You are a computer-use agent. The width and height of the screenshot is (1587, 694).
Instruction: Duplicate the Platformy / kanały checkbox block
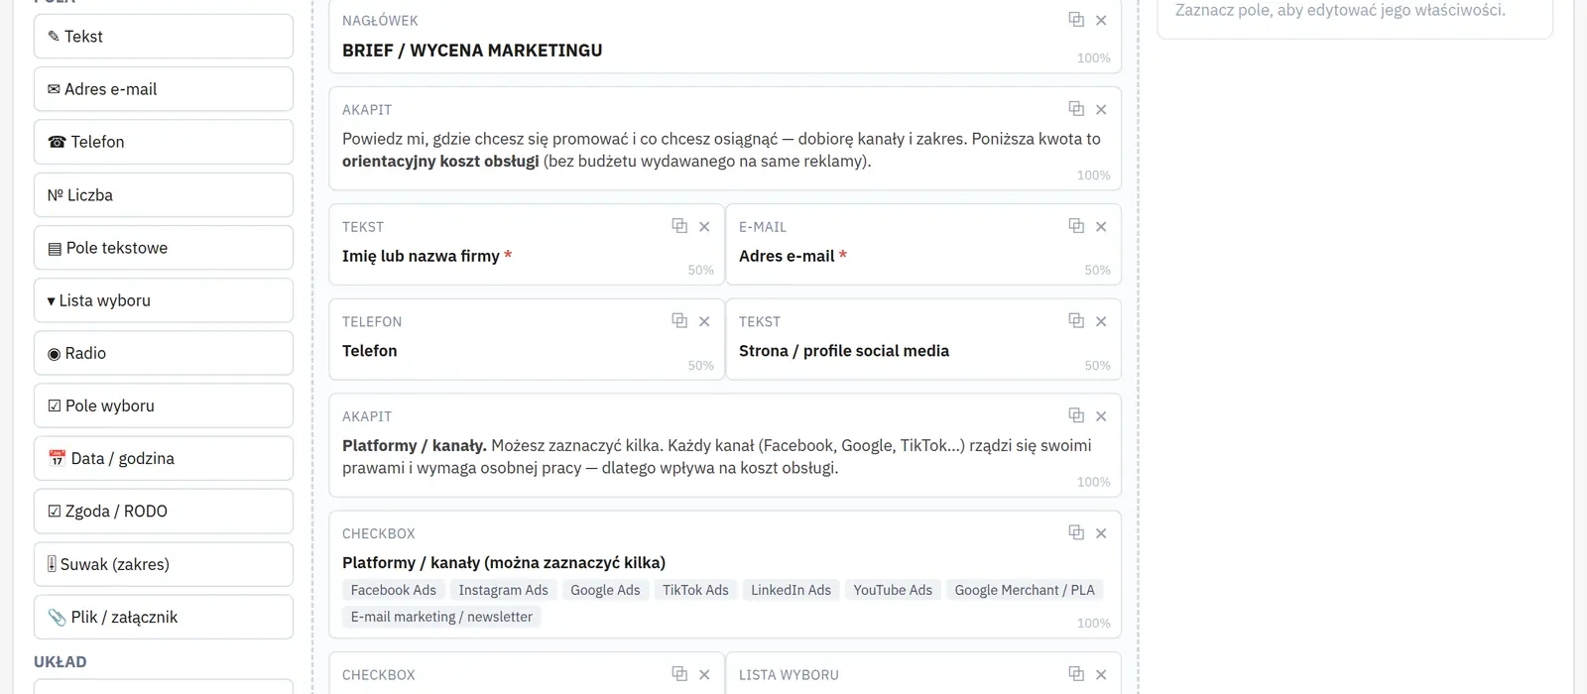coord(1076,533)
